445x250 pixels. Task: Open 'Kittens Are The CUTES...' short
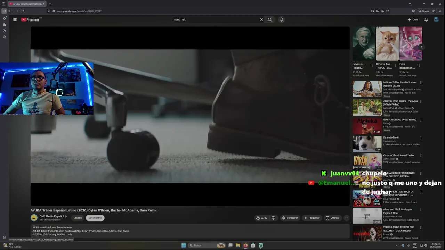387,44
